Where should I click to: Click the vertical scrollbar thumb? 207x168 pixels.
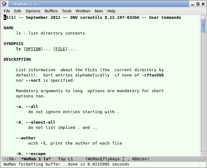point(203,26)
